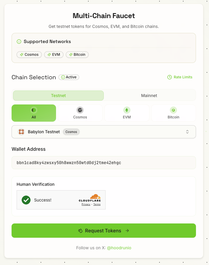Click the Active status badge
209x265 pixels.
(69, 77)
